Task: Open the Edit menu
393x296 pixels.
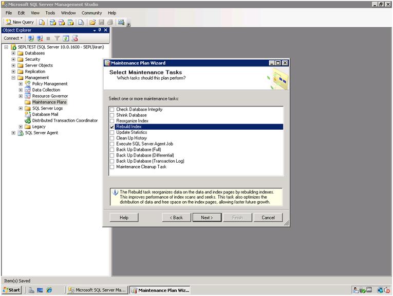Action: [x=21, y=13]
